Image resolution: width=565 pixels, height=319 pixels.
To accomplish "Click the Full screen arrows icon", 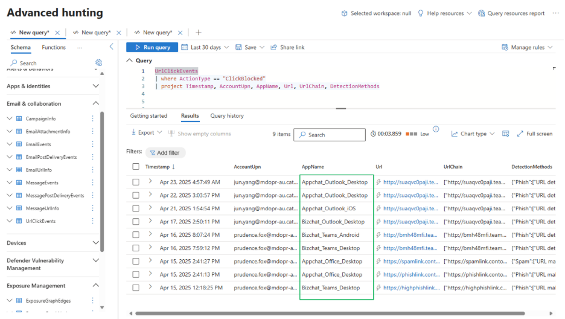I will pos(520,134).
